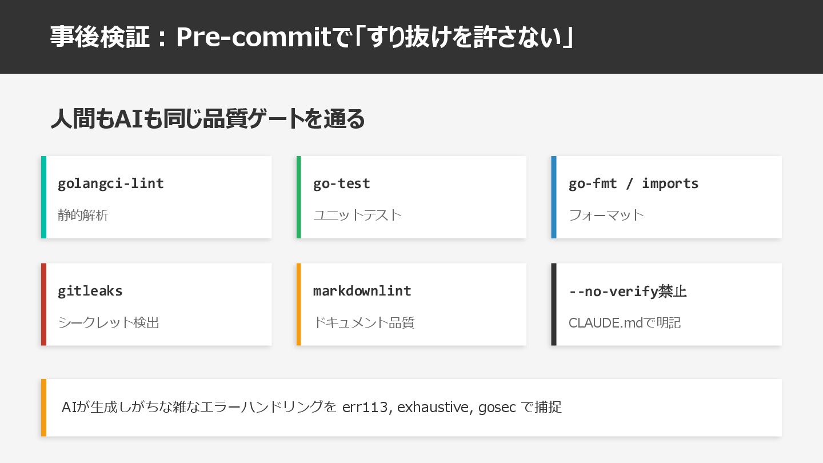Click the gitleaks card heading
This screenshot has height=463, width=823.
point(90,291)
